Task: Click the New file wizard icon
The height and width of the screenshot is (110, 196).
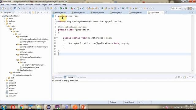Action: click(2, 8)
